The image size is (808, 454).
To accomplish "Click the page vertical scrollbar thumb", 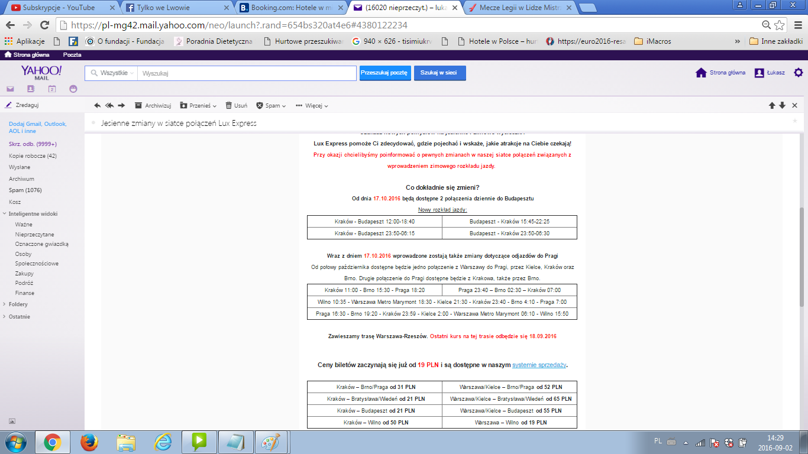I will pyautogui.click(x=802, y=257).
